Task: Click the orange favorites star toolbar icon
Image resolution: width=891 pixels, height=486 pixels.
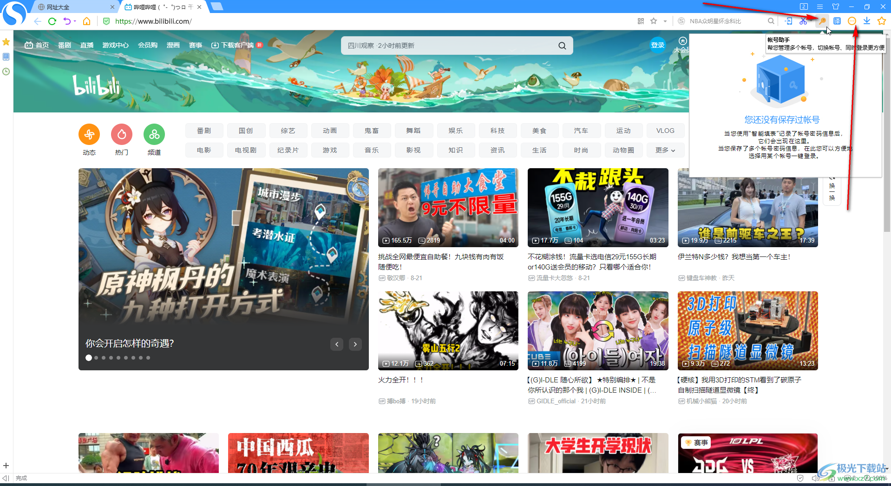Action: 881,21
